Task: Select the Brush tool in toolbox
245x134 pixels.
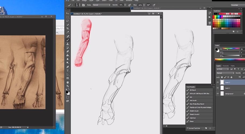Action: 68,40
